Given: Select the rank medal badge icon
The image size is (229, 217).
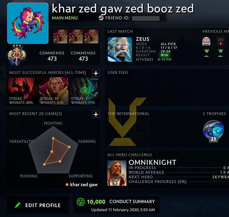Looking at the screenshot, I should 17,55.
